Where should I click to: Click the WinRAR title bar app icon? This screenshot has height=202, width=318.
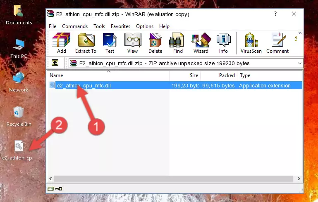[50, 14]
